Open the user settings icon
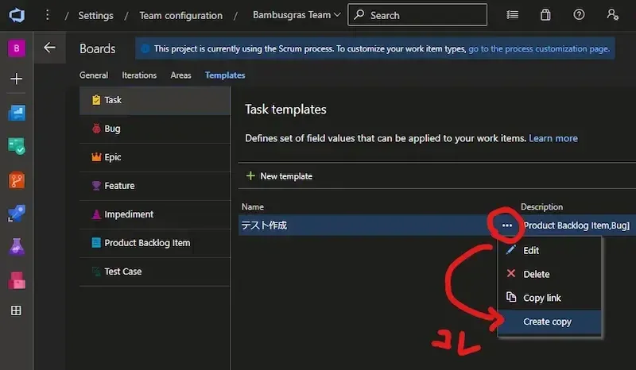This screenshot has height=370, width=636. [611, 15]
